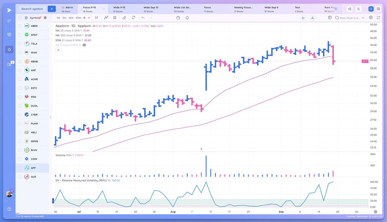Viewport: 387px width, 222px height.
Task: Open the user profile avatar
Action: point(9,194)
